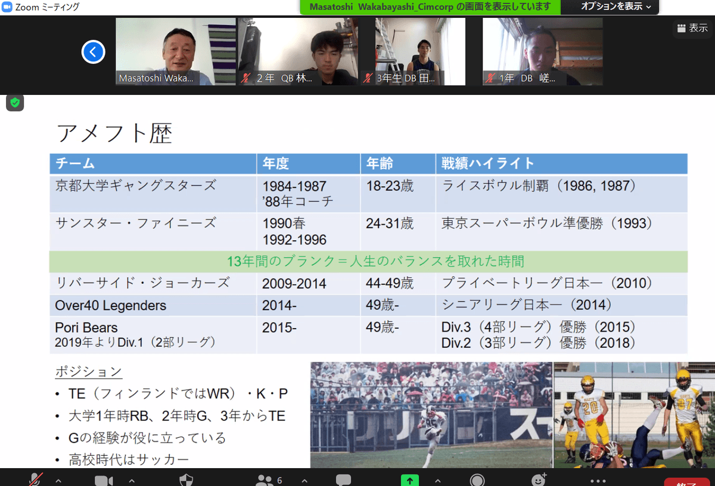The width and height of the screenshot is (715, 486).
Task: Expand audio settings arrow beside microphone
Action: (x=58, y=480)
